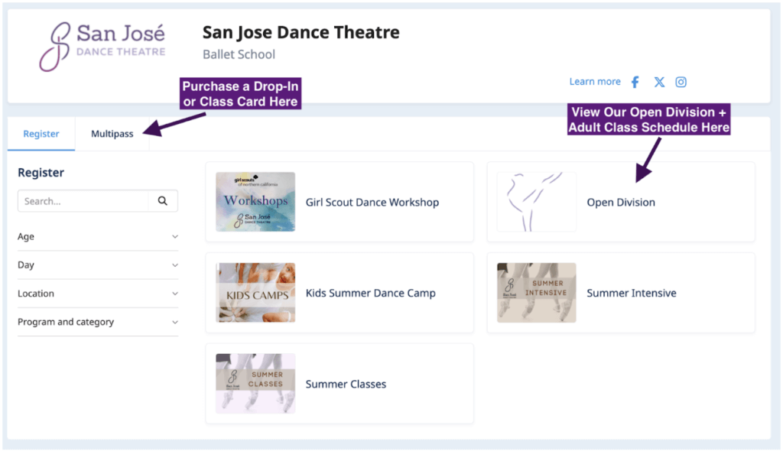Click the Summer Intensive thumbnail image
This screenshot has width=783, height=451.
[536, 293]
